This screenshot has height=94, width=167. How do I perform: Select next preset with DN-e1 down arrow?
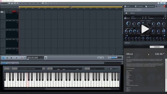coord(165,18)
